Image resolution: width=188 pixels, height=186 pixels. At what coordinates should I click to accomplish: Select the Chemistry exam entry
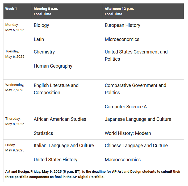coord(44,52)
